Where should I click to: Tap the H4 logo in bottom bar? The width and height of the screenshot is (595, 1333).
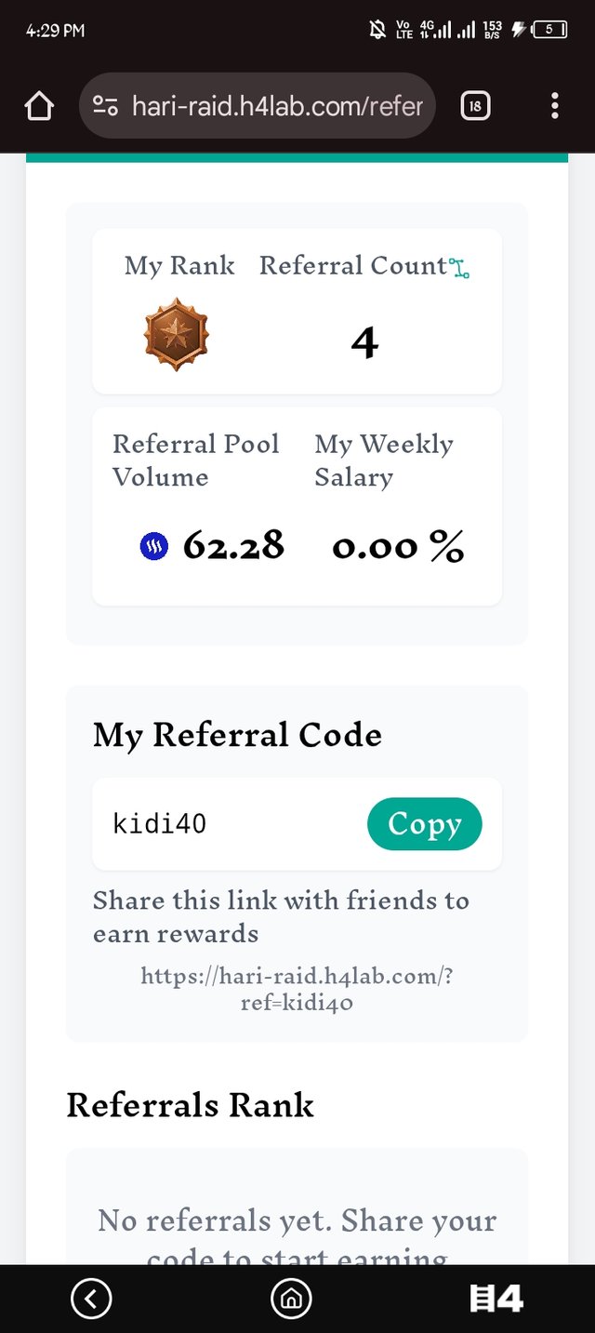click(496, 1299)
